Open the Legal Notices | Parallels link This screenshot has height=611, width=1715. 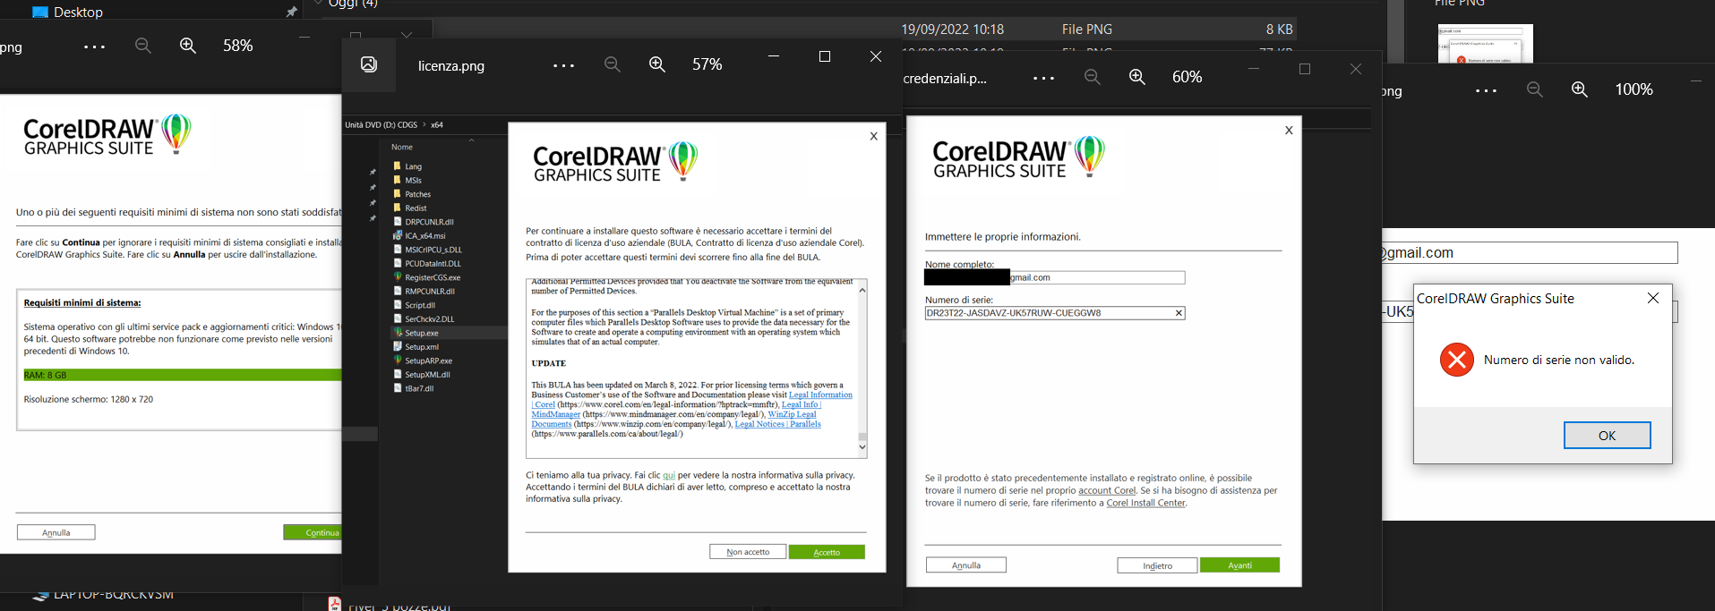(777, 424)
